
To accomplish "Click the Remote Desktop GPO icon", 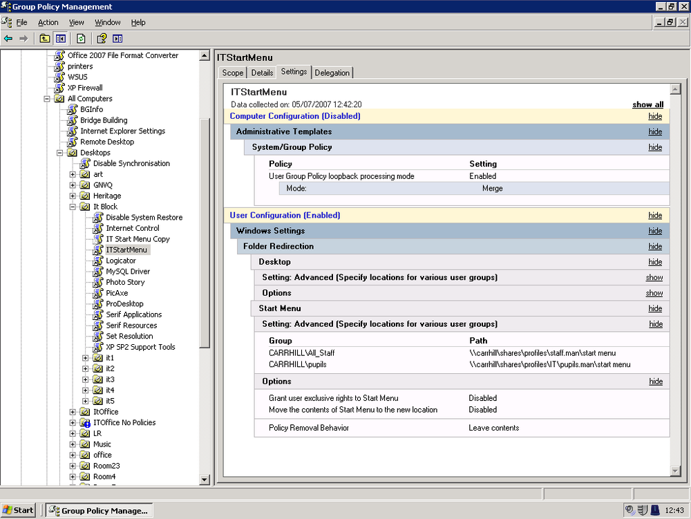I will pos(73,142).
